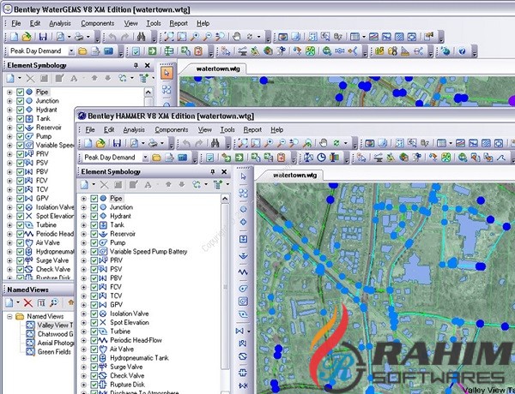Open valve tool dropdown arrow in HAMMER layout toolbar
Screen dimensions: 515x394
pyautogui.click(x=249, y=331)
